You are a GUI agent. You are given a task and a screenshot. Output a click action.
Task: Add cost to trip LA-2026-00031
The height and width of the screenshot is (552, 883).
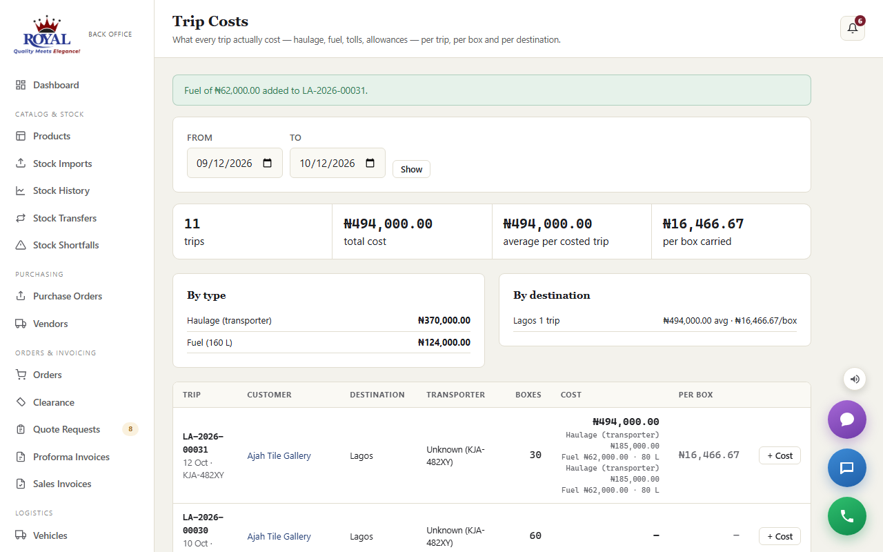(x=780, y=455)
